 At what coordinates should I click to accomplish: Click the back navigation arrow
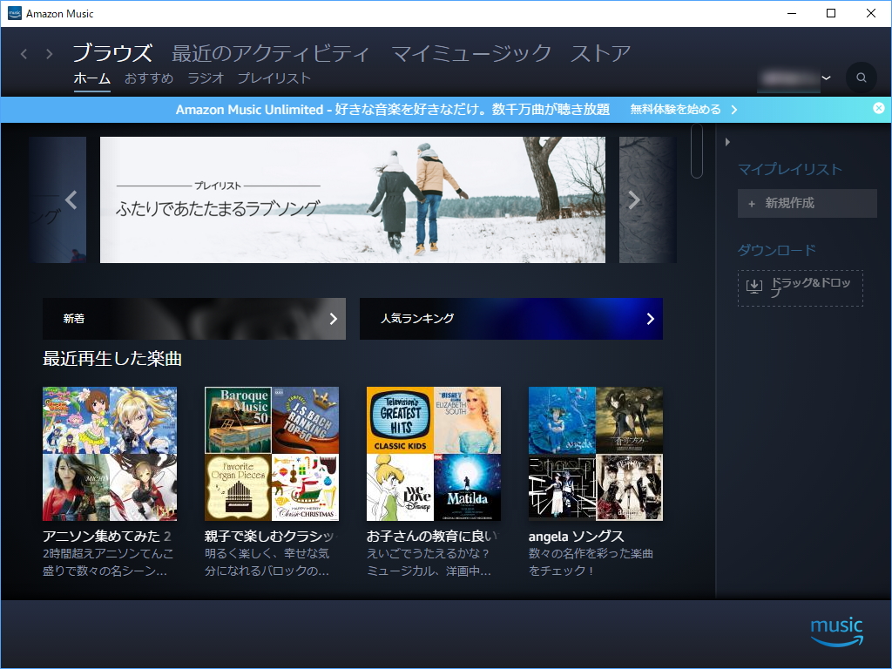pos(24,52)
